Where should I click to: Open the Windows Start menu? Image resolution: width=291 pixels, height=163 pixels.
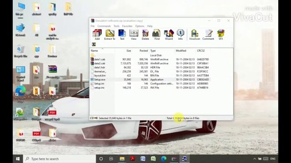[x=18, y=159]
